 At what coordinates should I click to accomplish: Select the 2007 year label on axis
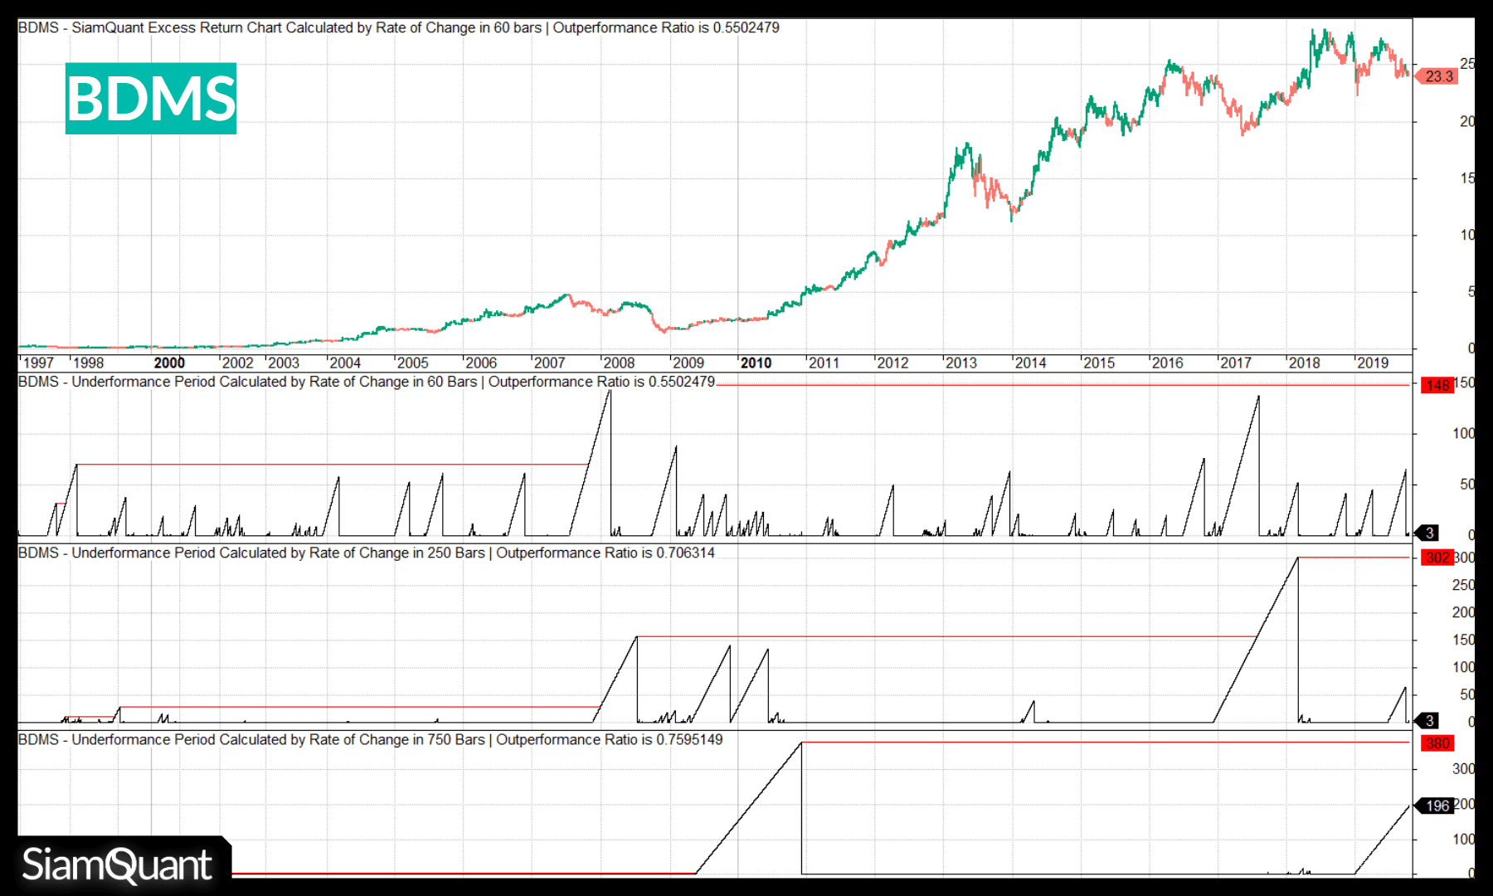point(549,363)
